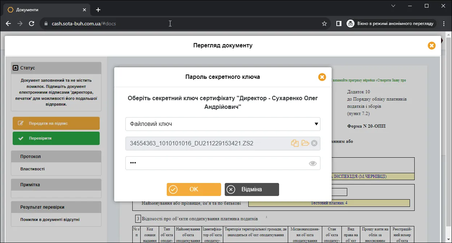Image resolution: width=452 pixels, height=243 pixels.
Task: Click the green 'Перевірити' button
Action: [56, 138]
